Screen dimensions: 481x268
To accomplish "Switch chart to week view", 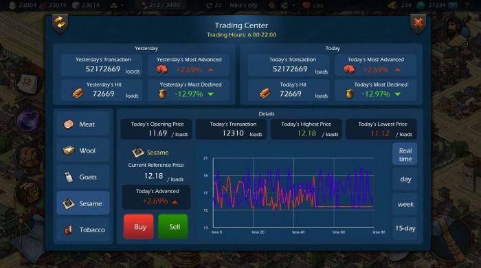I will 405,204.
